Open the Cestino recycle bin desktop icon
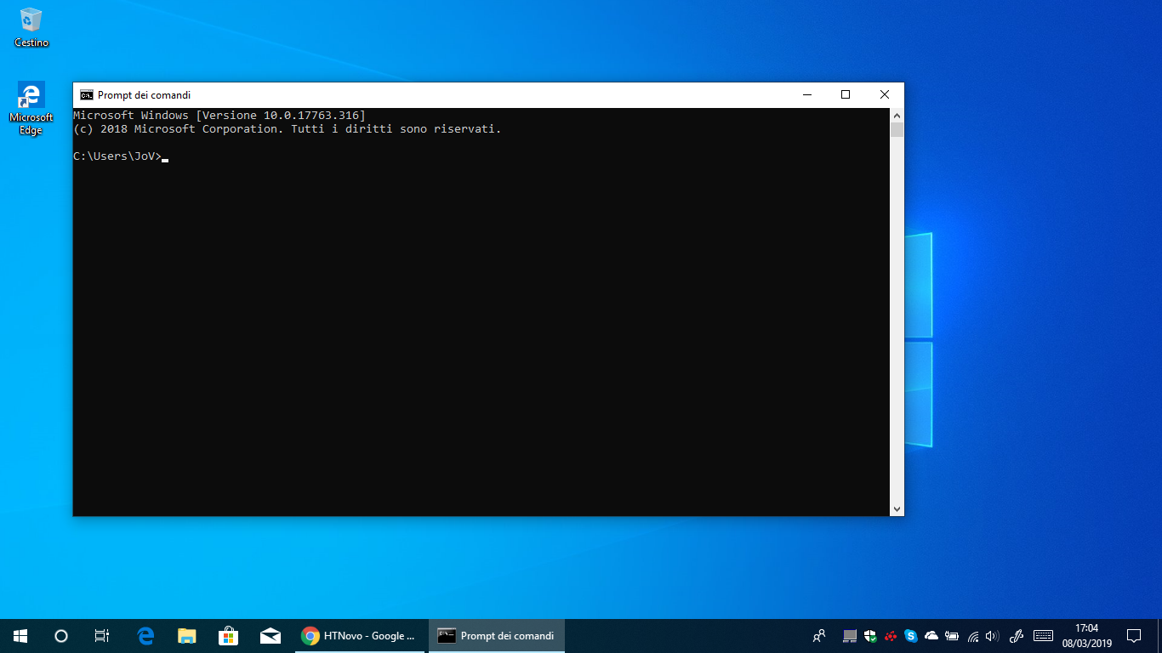 (31, 27)
